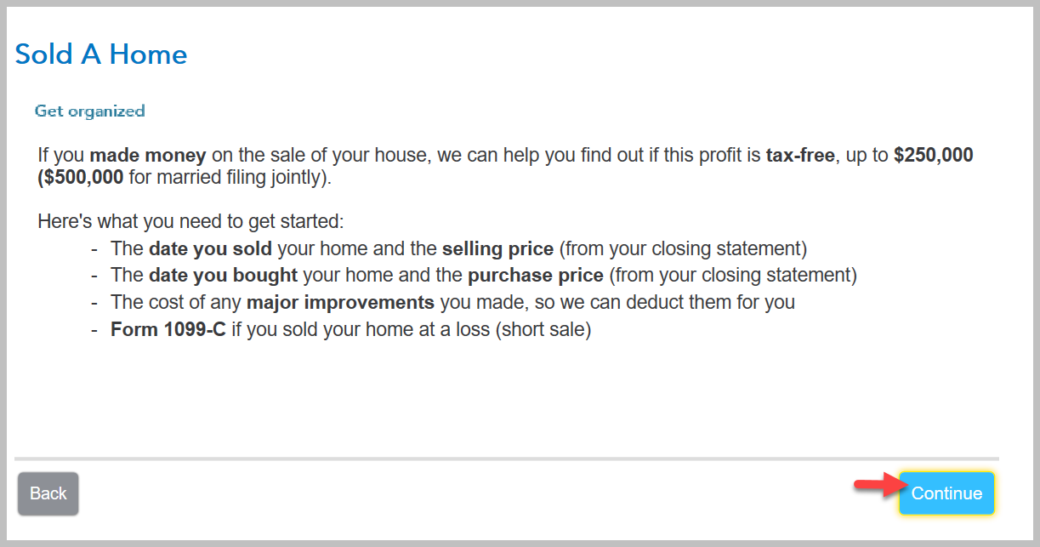Select the Get organized subheading
1040x547 pixels.
click(89, 111)
